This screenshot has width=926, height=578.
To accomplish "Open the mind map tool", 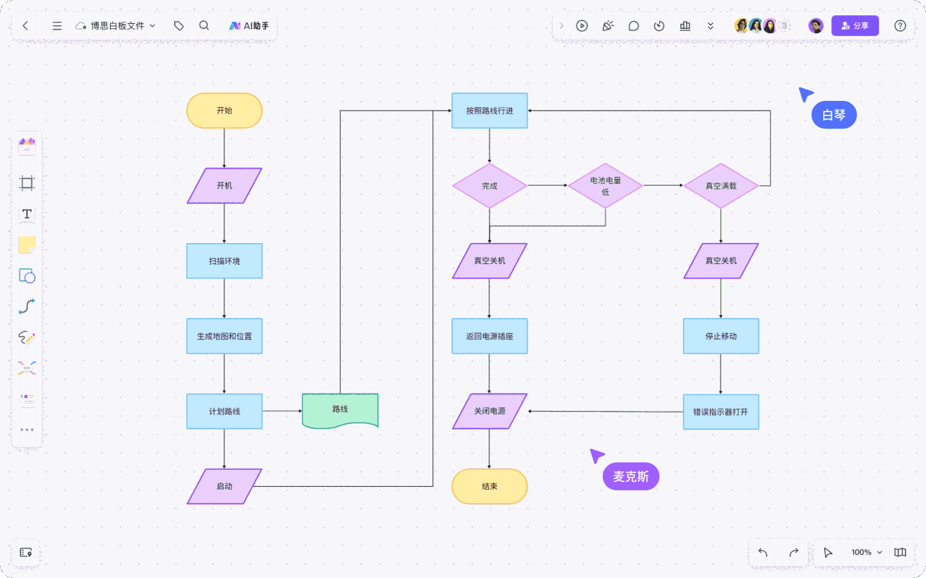I will click(x=27, y=368).
